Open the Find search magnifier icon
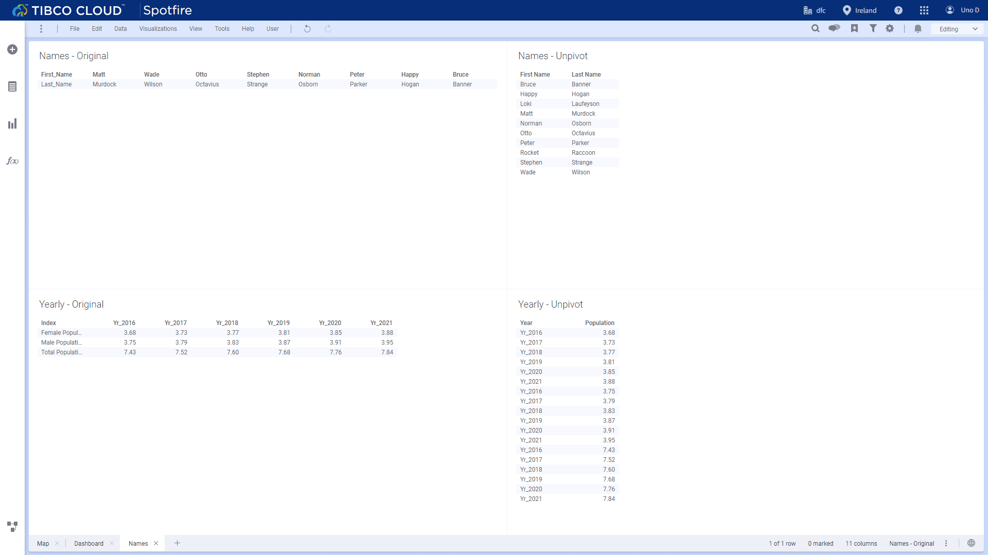The height and width of the screenshot is (555, 988). pyautogui.click(x=816, y=28)
